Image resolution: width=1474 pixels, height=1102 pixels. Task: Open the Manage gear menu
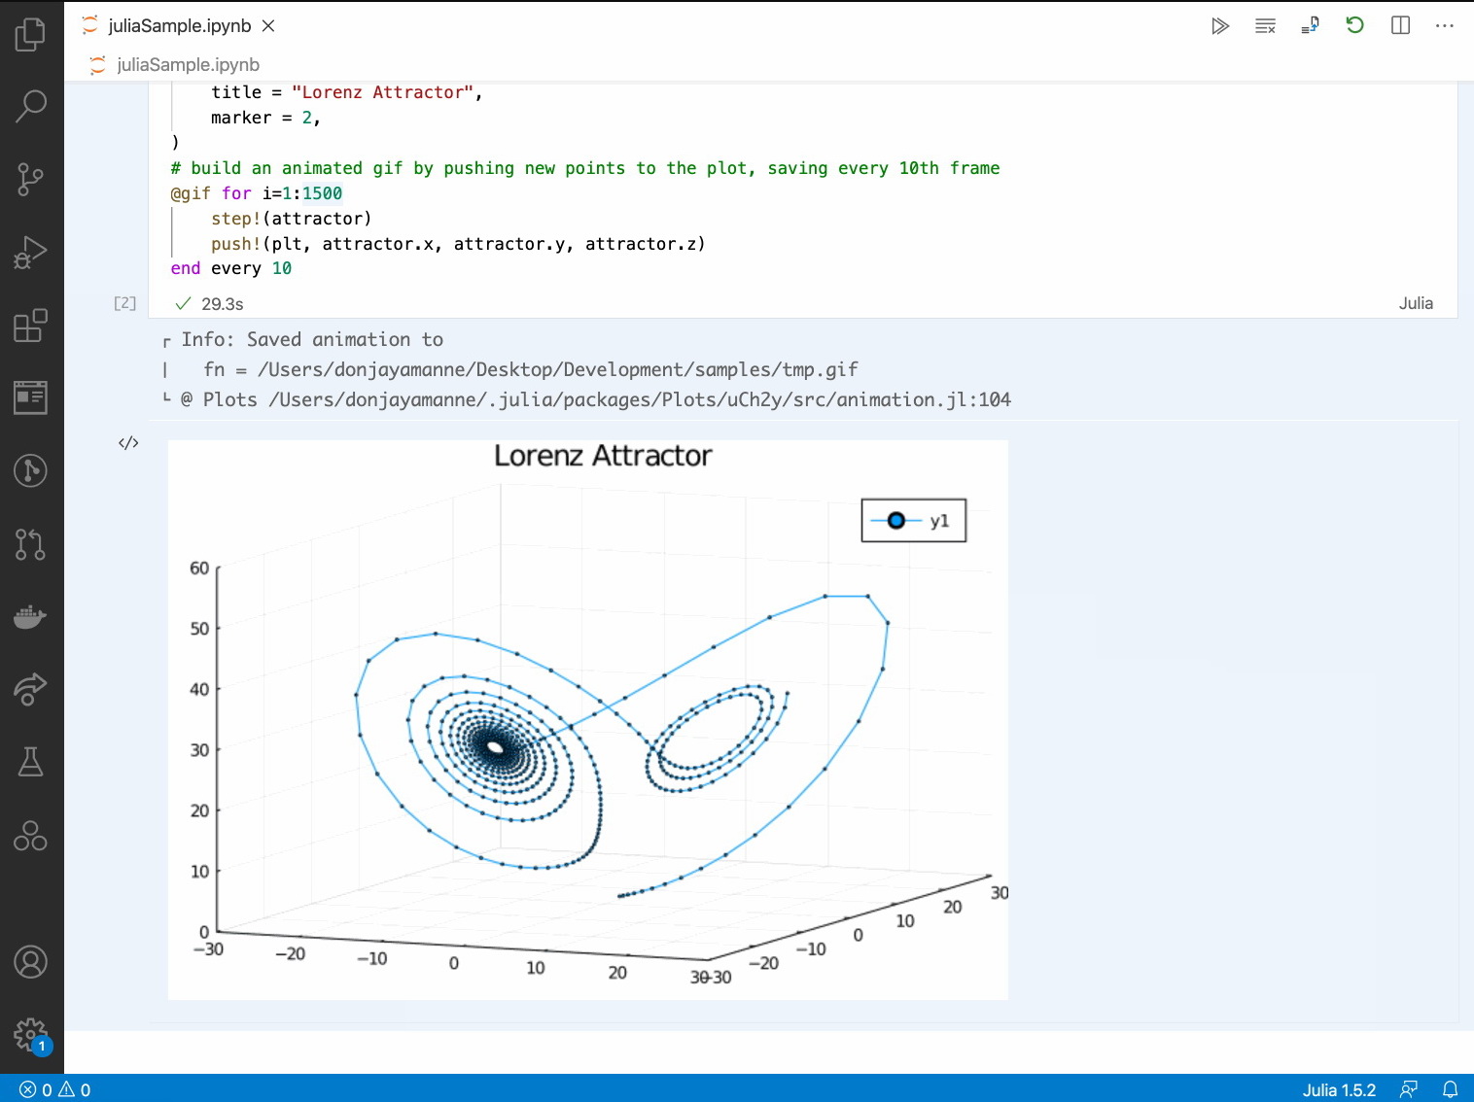click(31, 1035)
